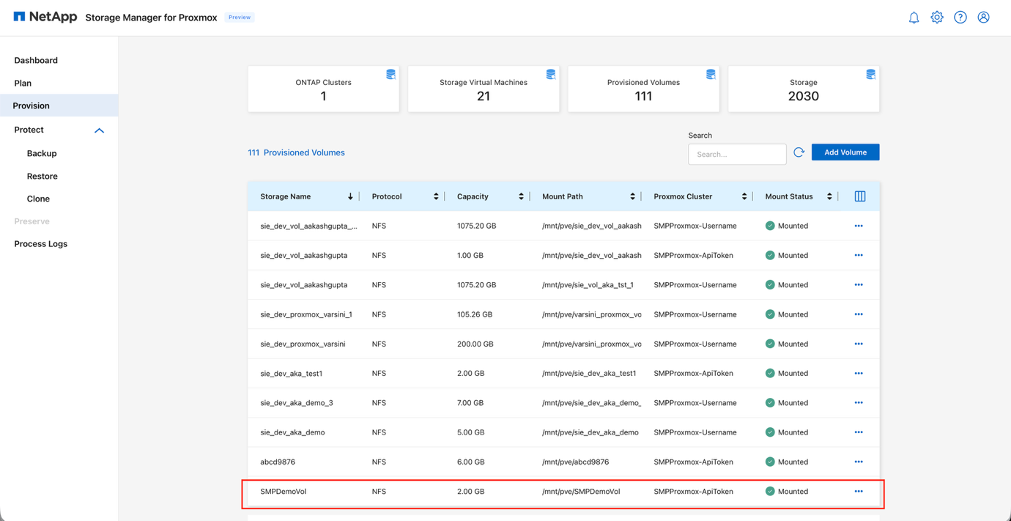
Task: Click the help question mark icon
Action: pos(960,17)
